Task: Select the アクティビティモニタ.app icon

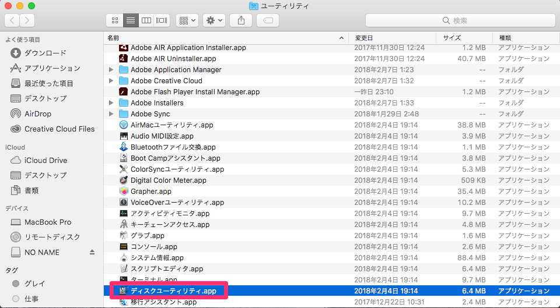Action: tap(124, 213)
